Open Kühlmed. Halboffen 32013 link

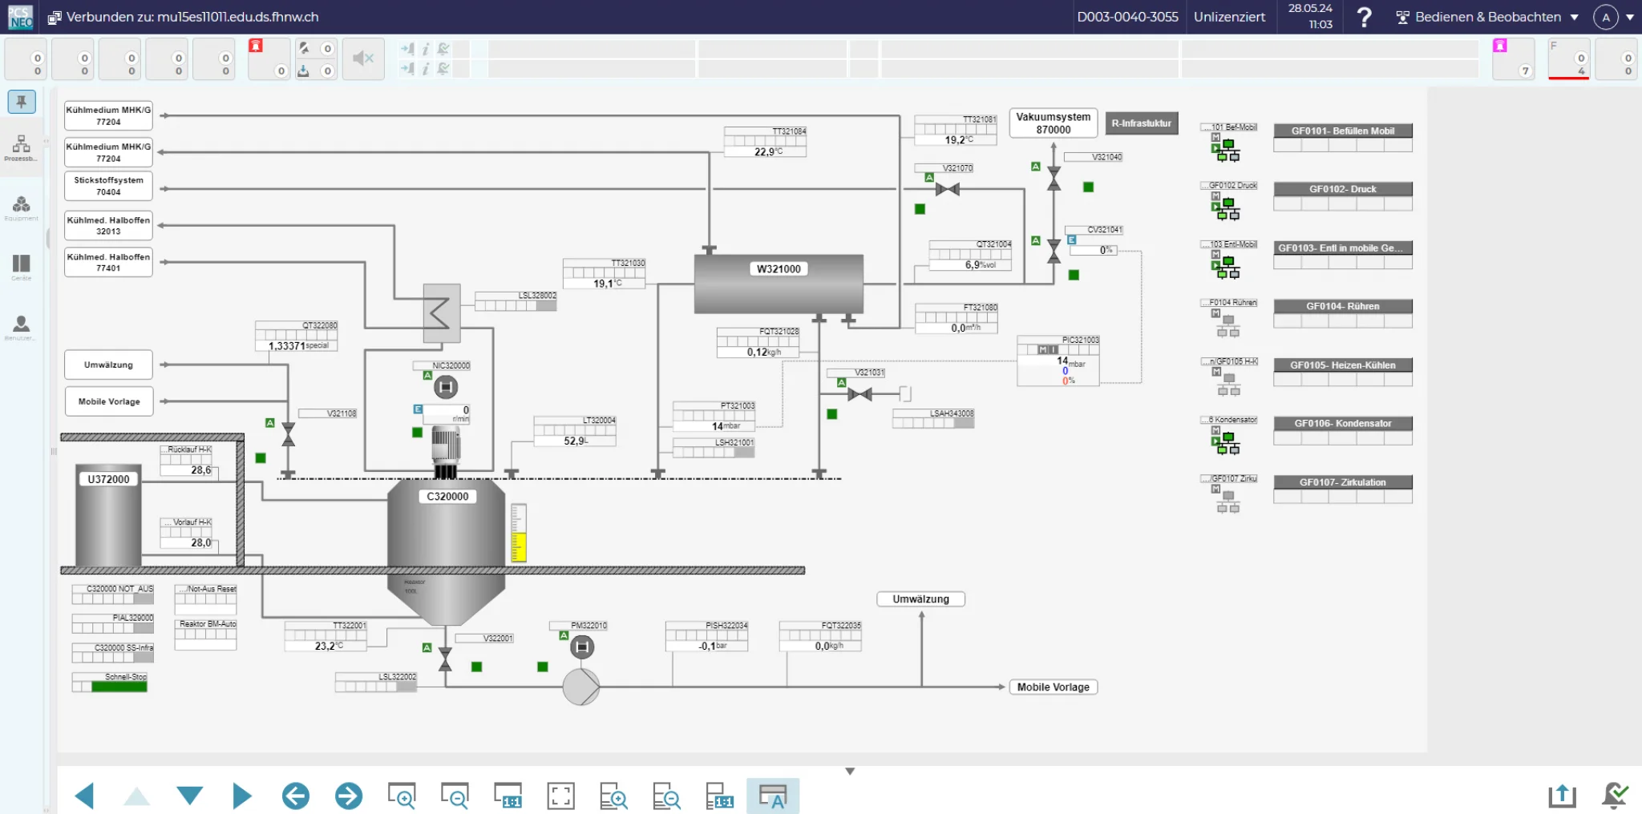pos(109,226)
